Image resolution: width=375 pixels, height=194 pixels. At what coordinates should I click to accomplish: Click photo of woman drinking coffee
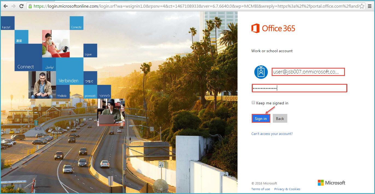click(x=56, y=44)
